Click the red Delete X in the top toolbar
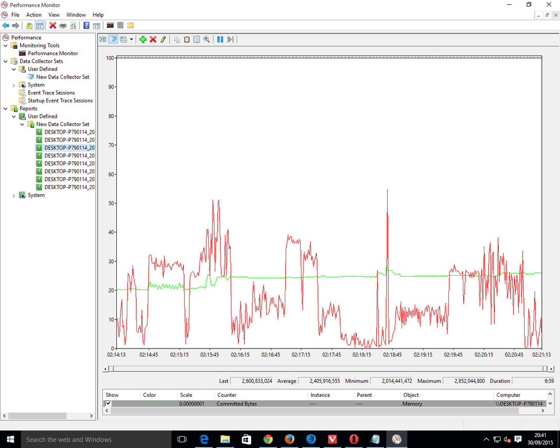The width and height of the screenshot is (560, 448). (x=53, y=25)
